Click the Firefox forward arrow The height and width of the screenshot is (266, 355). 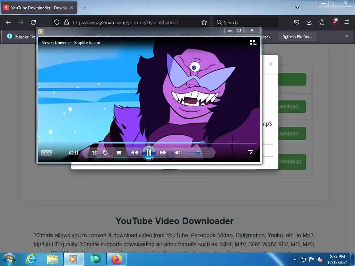click(x=21, y=23)
